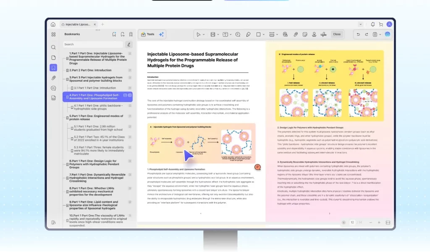Select the comment bubble tool
Viewport: 430px width, 252px height.
point(238,34)
